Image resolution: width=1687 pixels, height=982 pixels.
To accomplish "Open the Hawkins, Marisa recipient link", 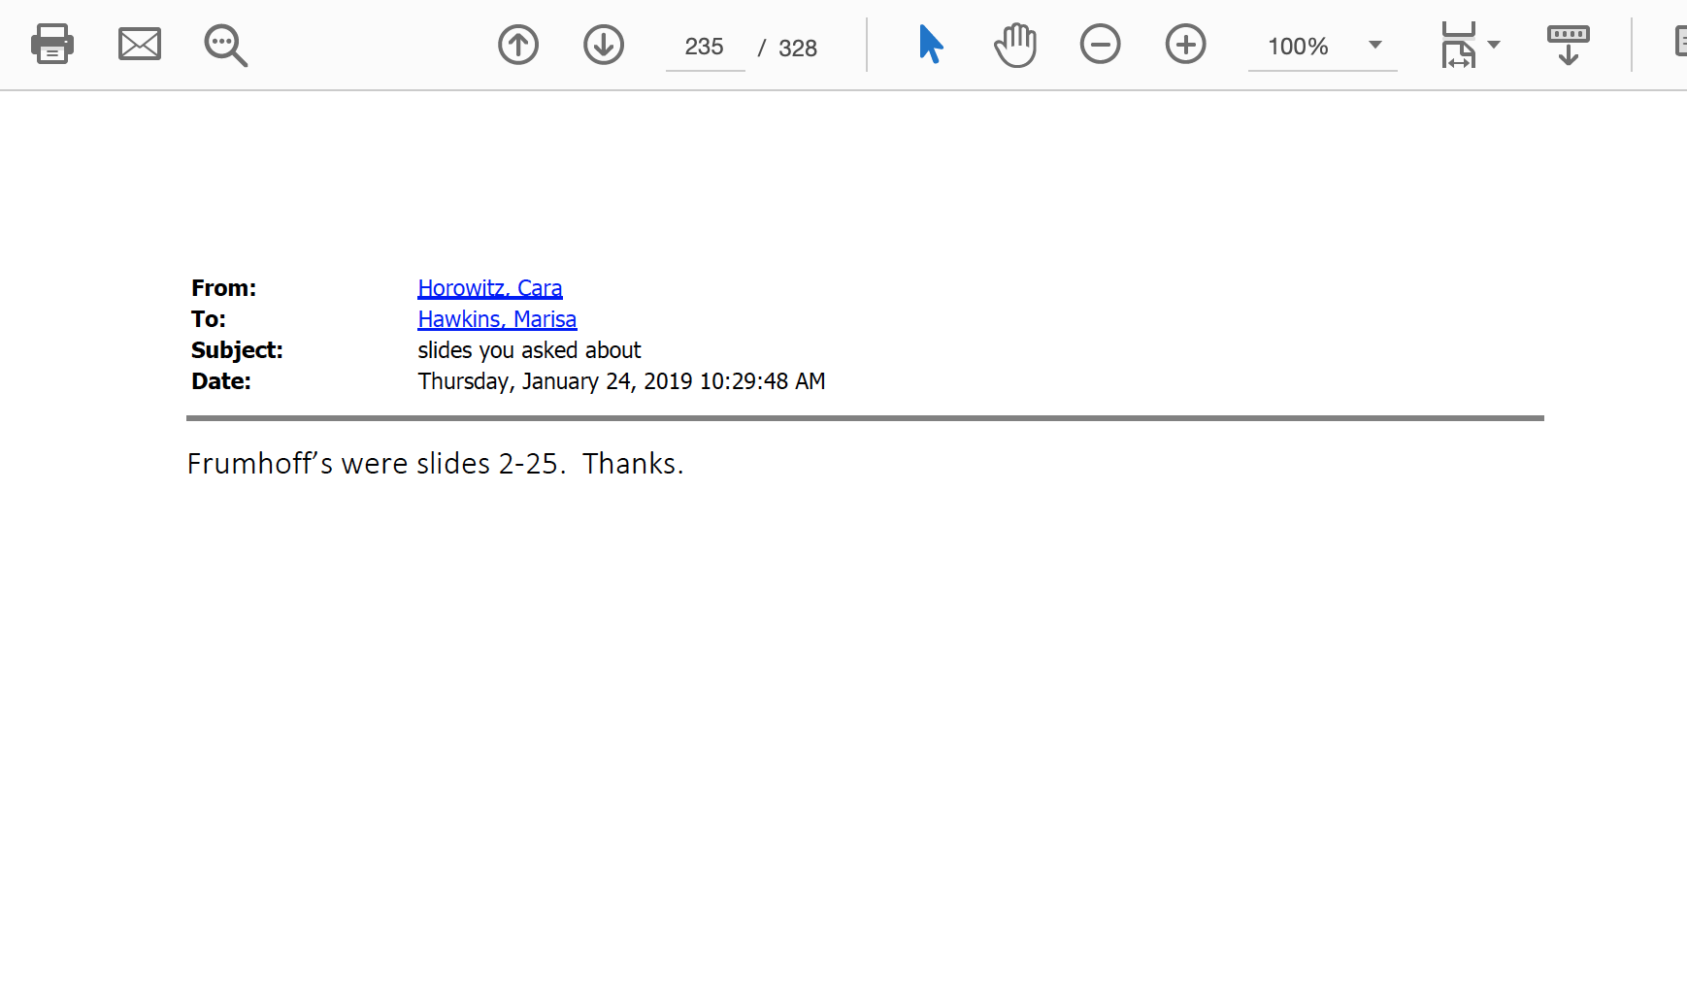I will click(x=497, y=319).
